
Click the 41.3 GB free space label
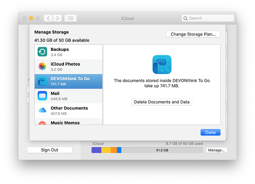162,150
